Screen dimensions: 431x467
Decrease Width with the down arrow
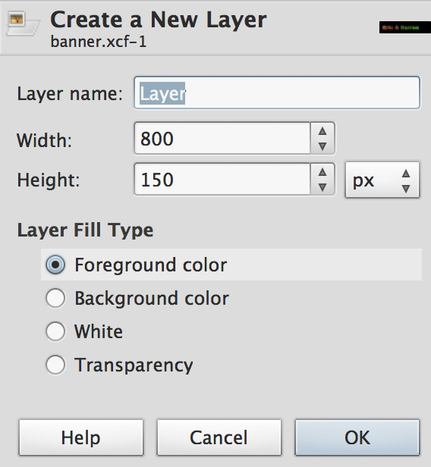[322, 146]
